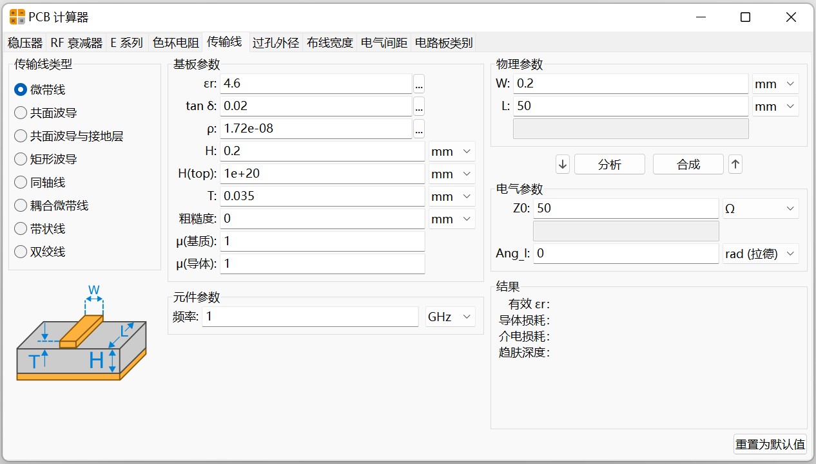Click the 粗糙度 input field

[322, 219]
